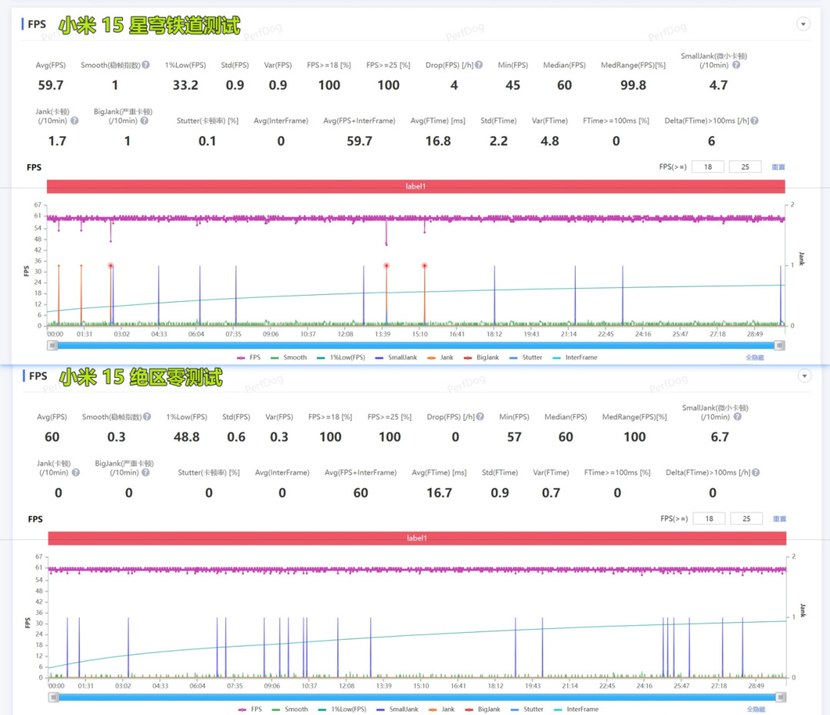
Task: Focus the FPS(>=) 18 field in 绝区零 panel
Action: tap(709, 519)
